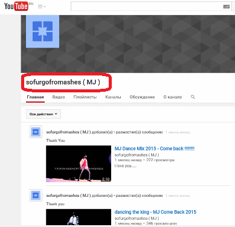Click channel name under MJ Dance Mix title
Viewport: 235px width, 227px height.
(137, 155)
